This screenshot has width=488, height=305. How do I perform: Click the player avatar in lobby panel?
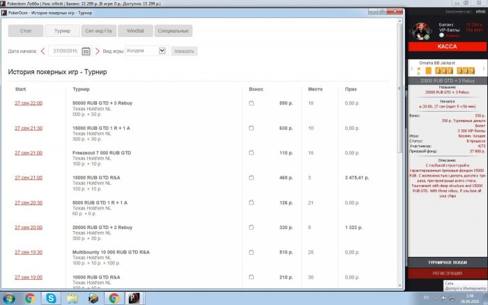coord(421,31)
